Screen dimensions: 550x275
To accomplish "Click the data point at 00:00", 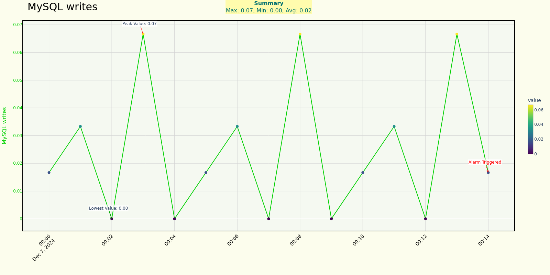I will [x=49, y=173].
